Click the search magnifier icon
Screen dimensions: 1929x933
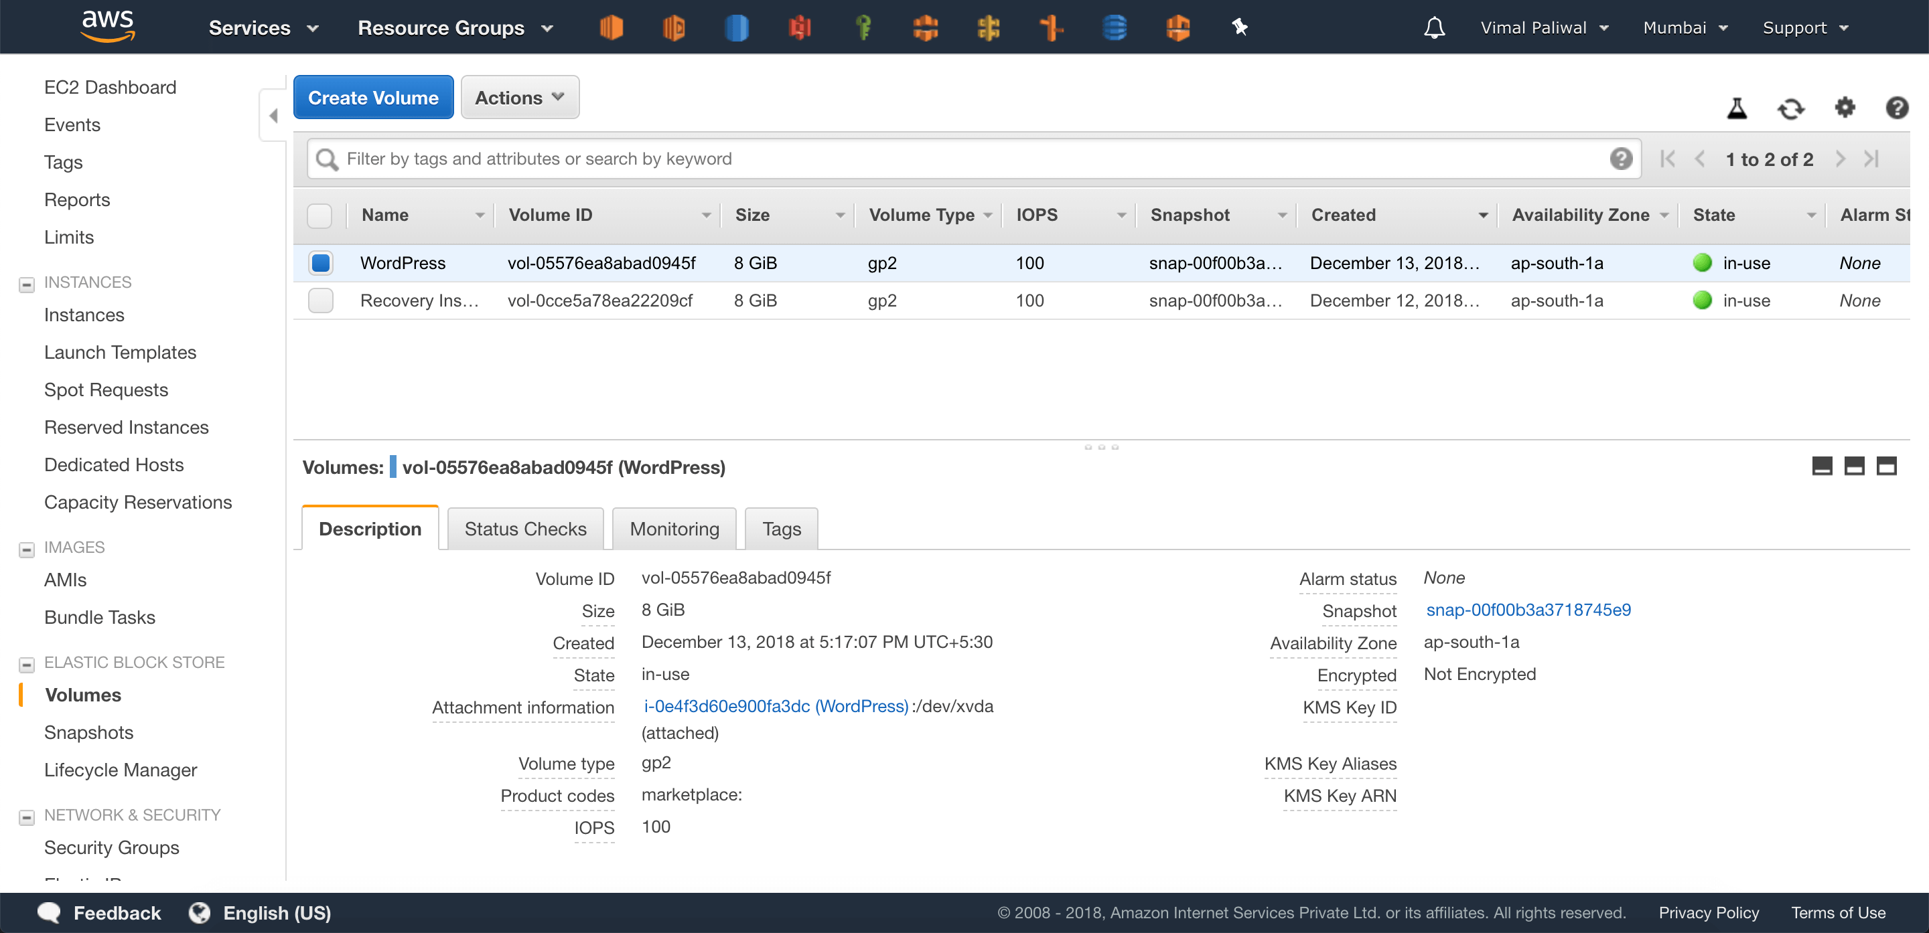point(326,159)
